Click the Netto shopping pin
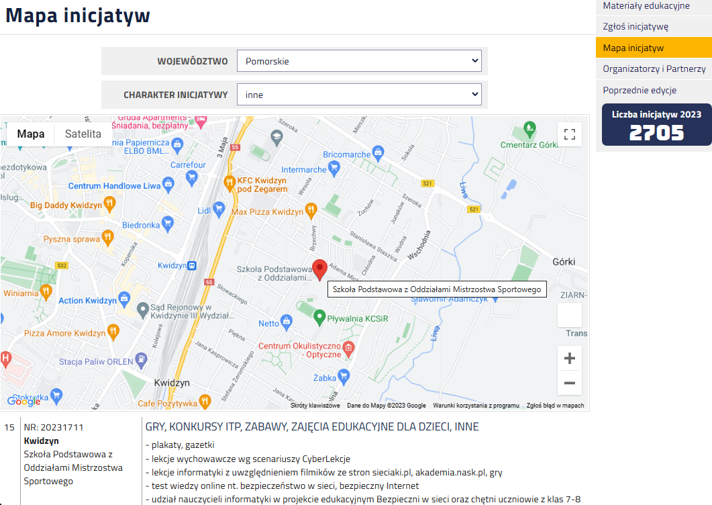The width and height of the screenshot is (712, 505). coord(286,322)
